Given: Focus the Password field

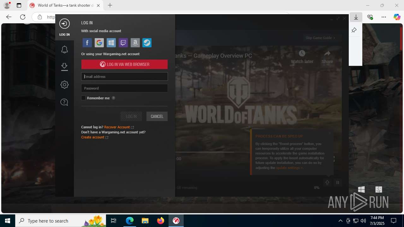Looking at the screenshot, I should coord(124,88).
